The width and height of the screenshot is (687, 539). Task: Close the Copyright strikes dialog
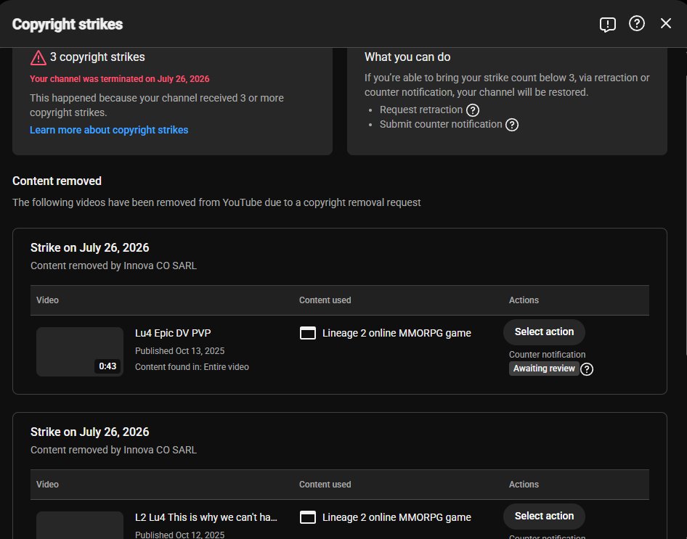tap(665, 24)
